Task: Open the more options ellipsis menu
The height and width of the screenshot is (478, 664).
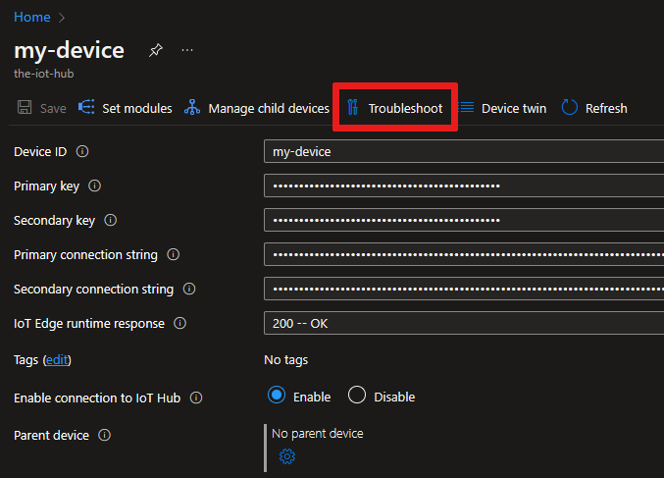Action: [x=187, y=50]
